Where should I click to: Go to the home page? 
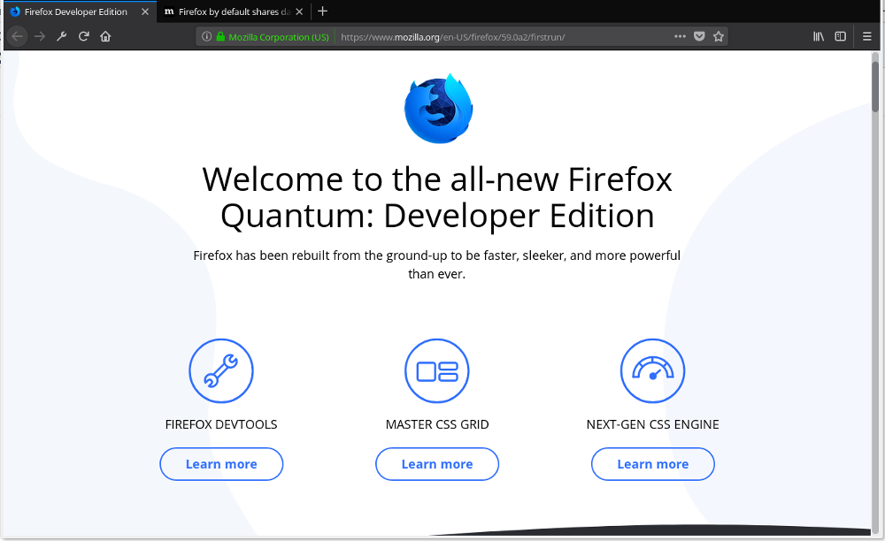(105, 36)
